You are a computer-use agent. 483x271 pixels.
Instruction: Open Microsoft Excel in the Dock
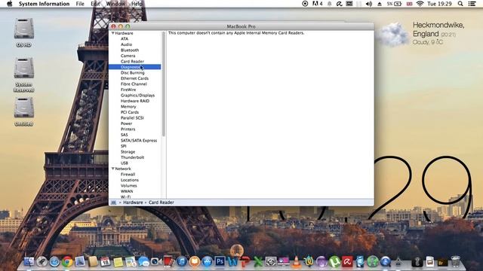point(258,262)
